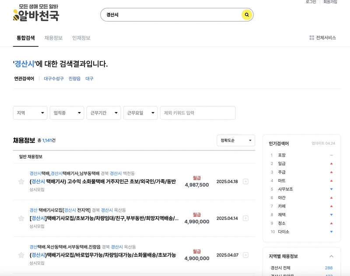Click 경산택배.옥산동택배.서부동택배.진량읍 company line
This screenshot has width=350, height=276.
coord(65,247)
